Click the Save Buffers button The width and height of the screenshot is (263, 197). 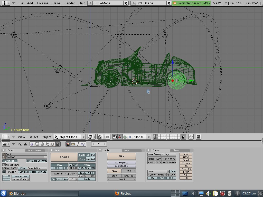pos(21,176)
